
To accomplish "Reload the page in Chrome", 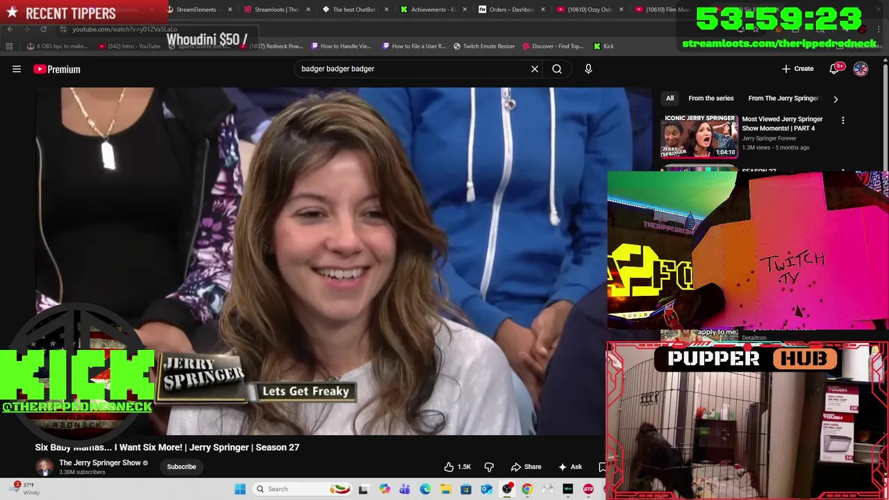I will click(x=43, y=29).
